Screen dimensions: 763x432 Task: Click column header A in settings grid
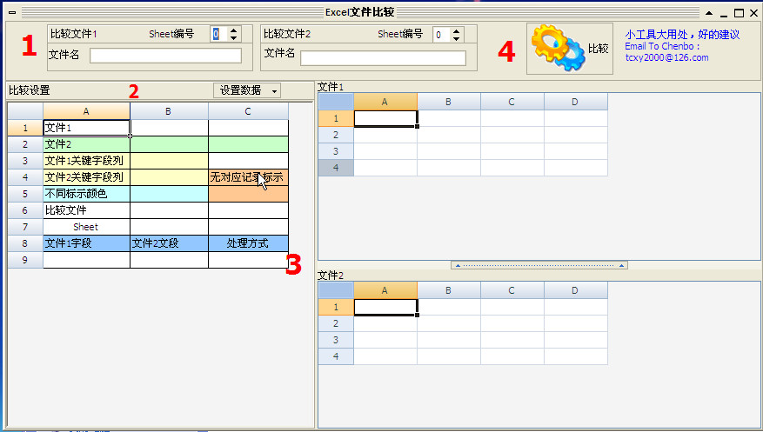tap(87, 111)
